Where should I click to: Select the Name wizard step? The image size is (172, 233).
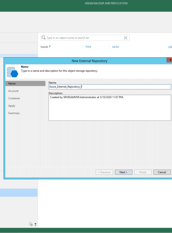point(25,84)
